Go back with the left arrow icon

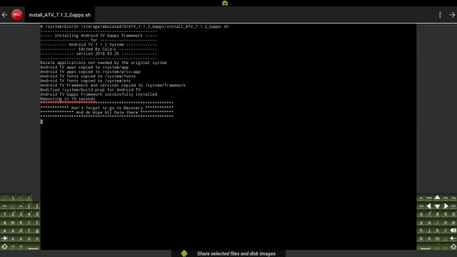[4, 15]
